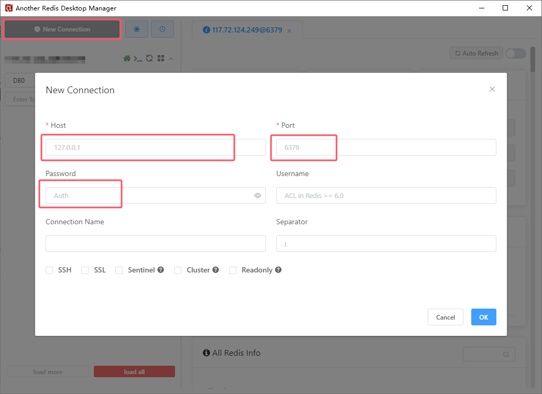
Task: Click the settings gear icon button
Action: (x=137, y=29)
